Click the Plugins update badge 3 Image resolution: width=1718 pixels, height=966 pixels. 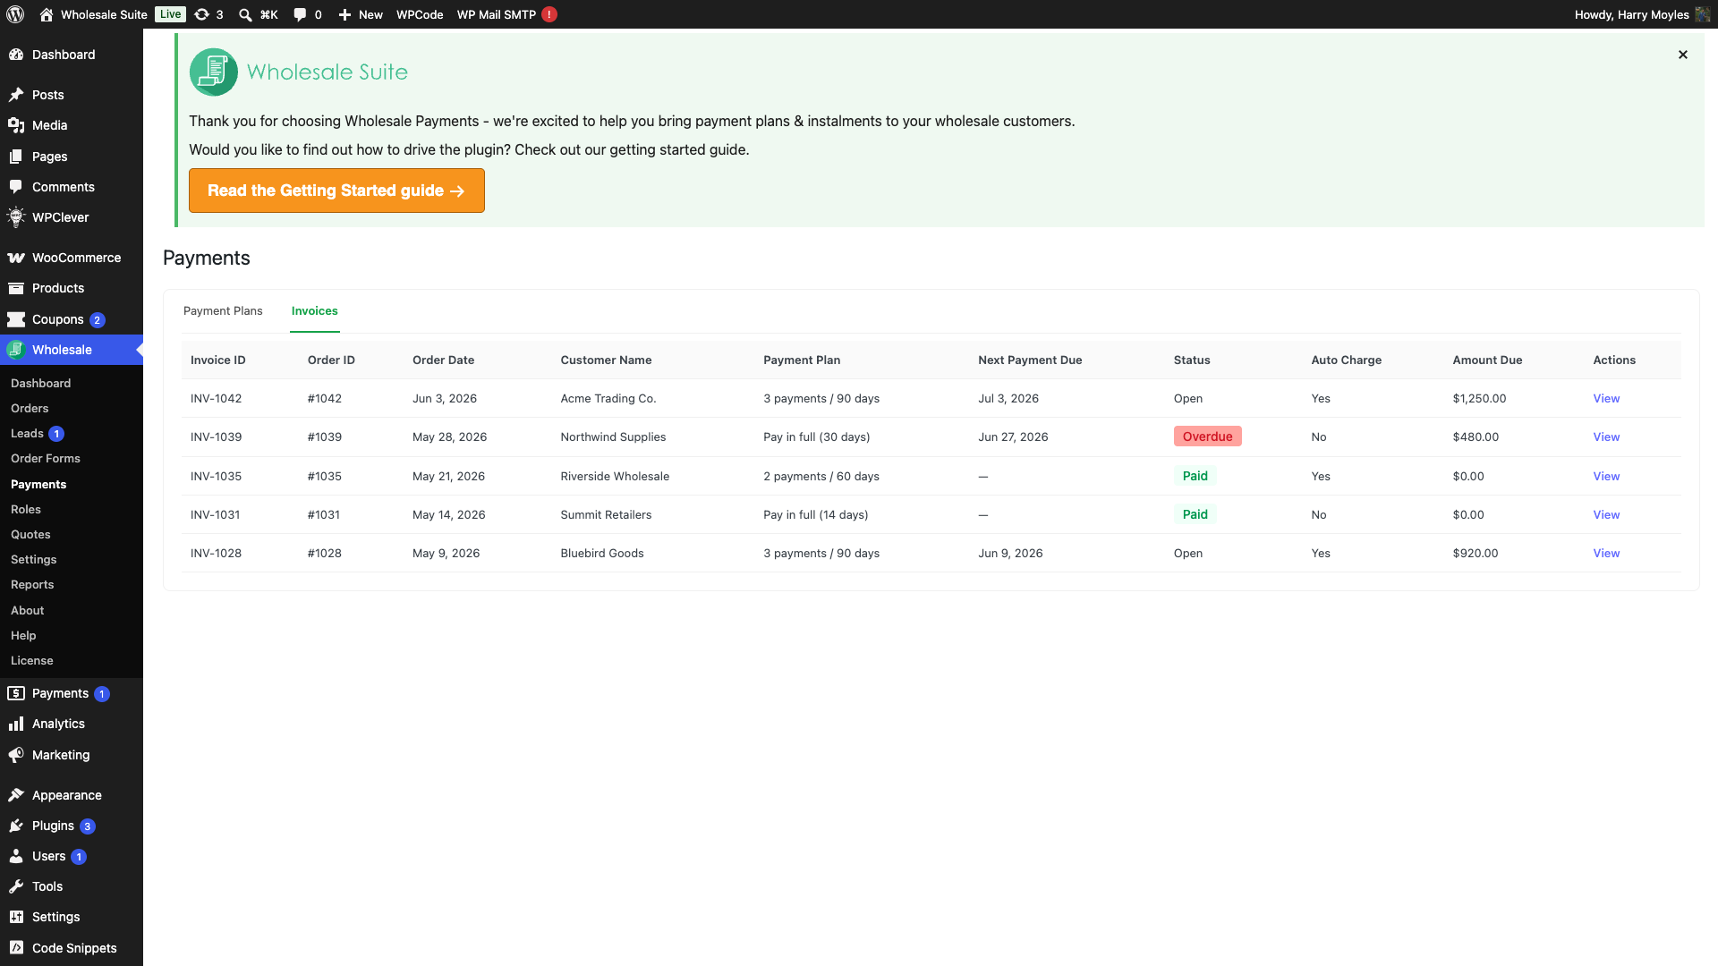click(x=88, y=826)
